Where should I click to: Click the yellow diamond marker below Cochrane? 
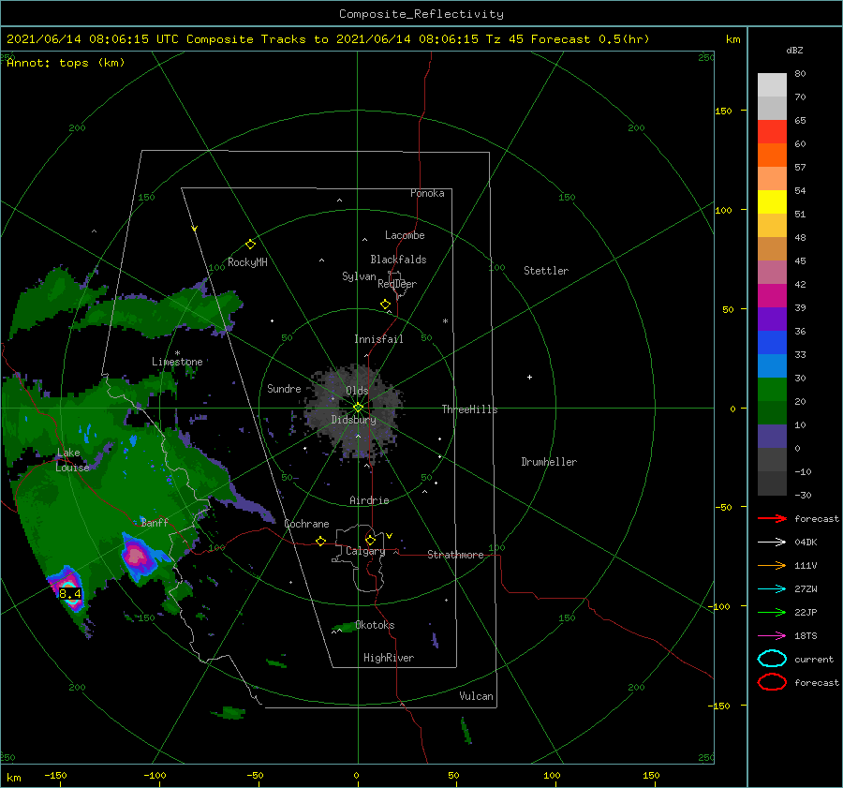[320, 541]
